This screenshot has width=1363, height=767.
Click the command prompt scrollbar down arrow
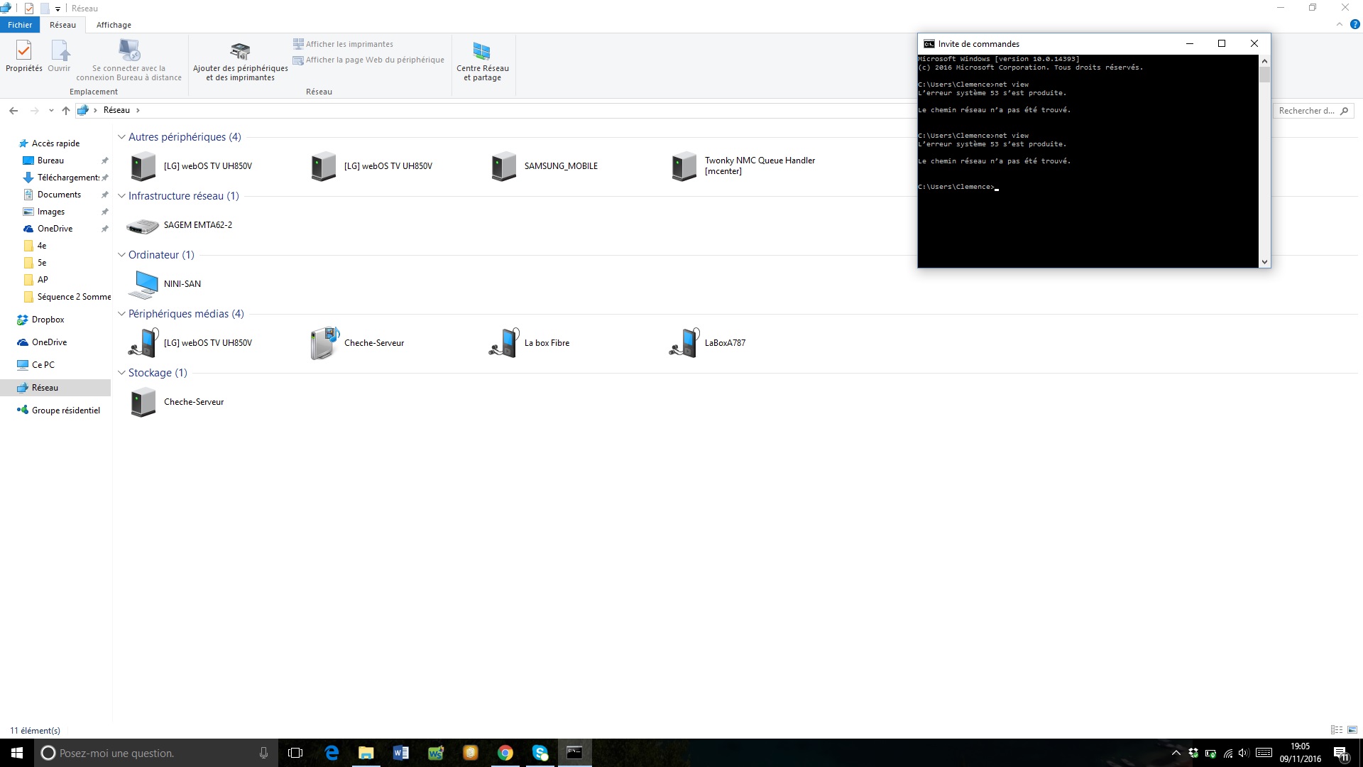(1264, 262)
